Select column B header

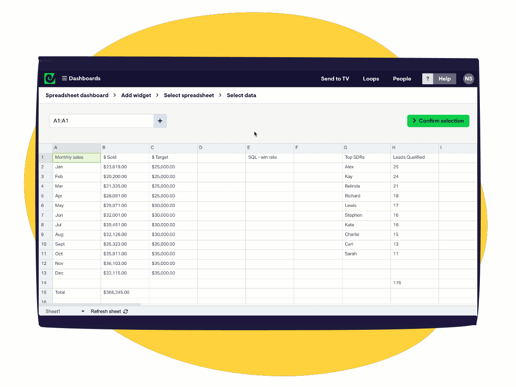125,148
